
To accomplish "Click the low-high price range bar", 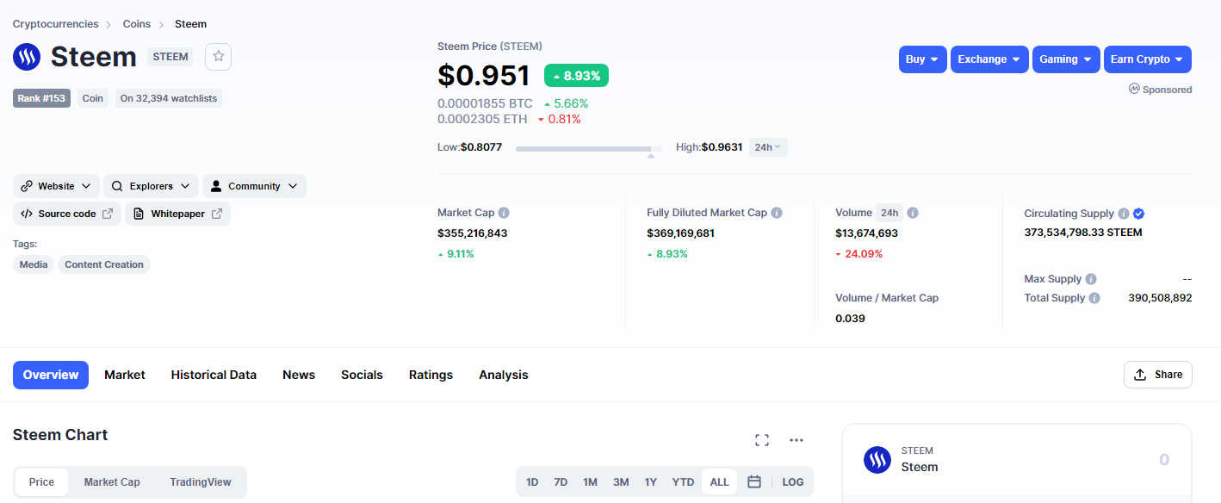I will (x=589, y=149).
